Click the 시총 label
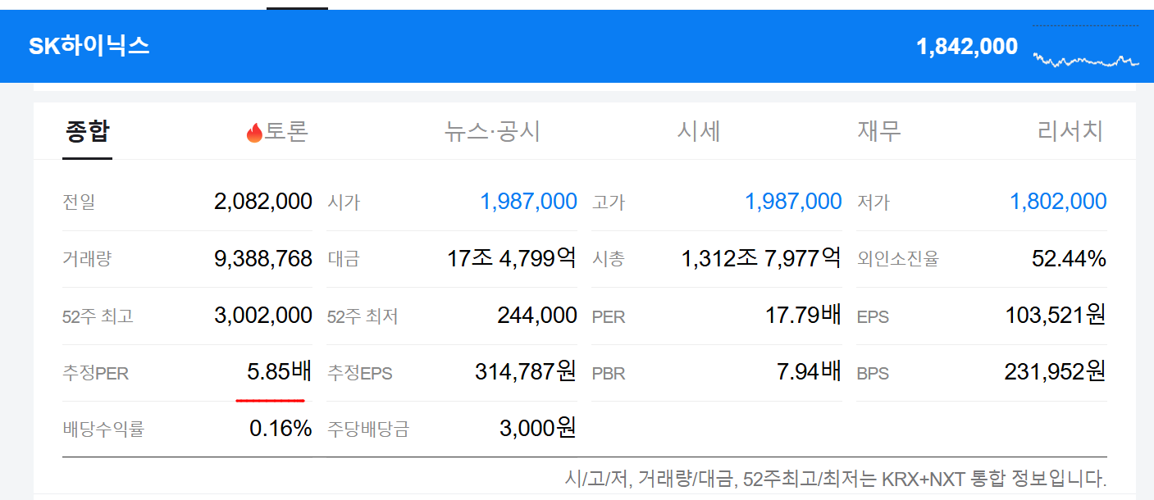The height and width of the screenshot is (500, 1154). [609, 260]
